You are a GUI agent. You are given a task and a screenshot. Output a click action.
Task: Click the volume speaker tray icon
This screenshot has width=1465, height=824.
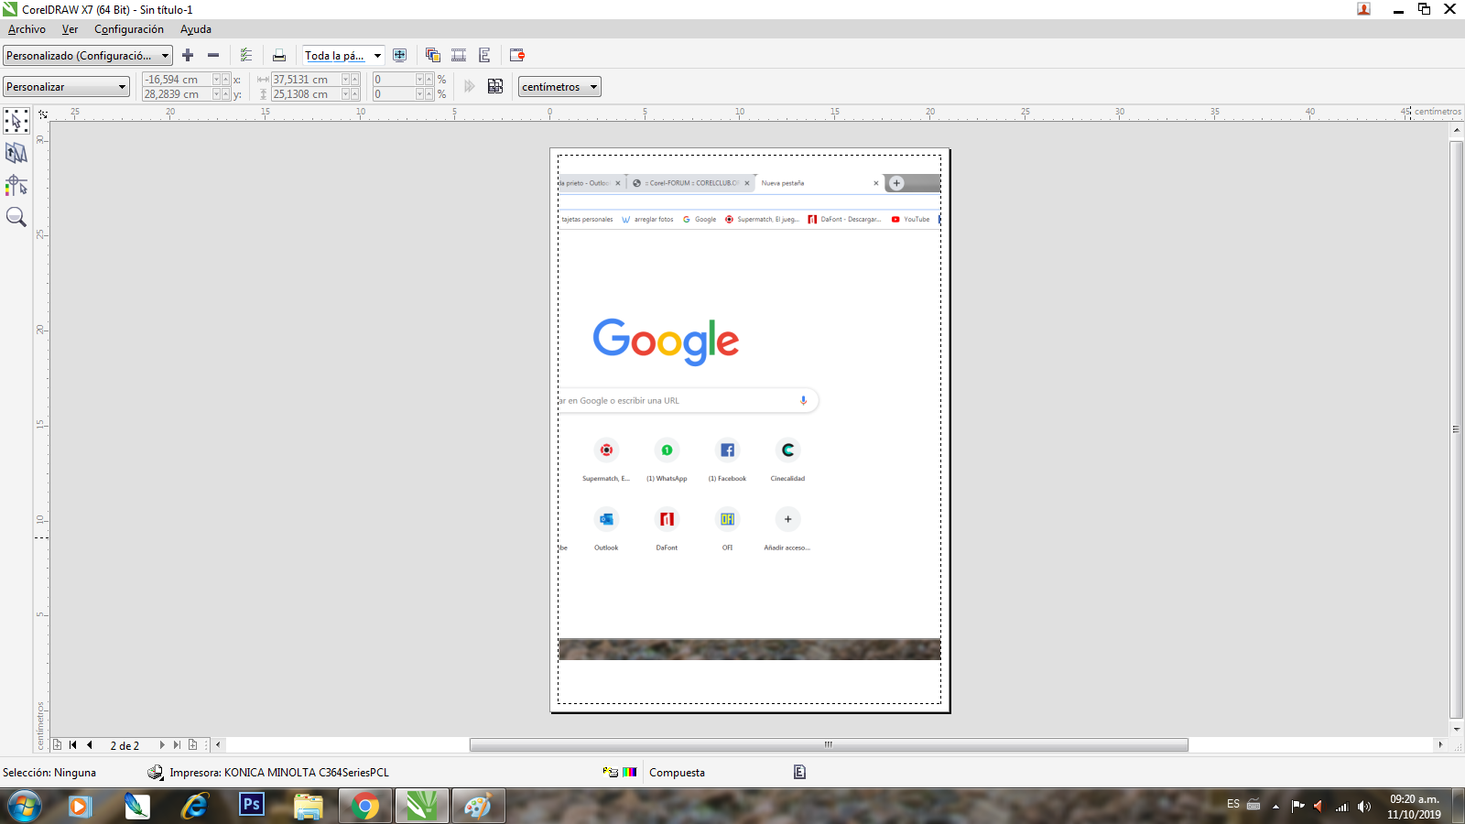(1364, 807)
